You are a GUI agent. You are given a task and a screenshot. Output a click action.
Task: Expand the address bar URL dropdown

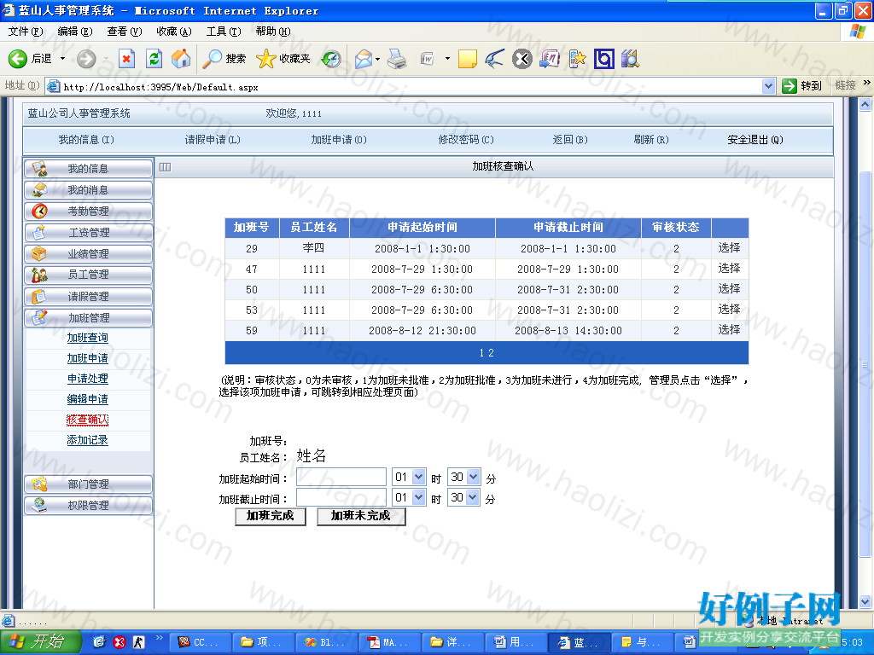click(769, 86)
